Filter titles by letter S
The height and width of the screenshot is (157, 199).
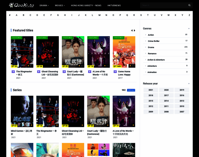[141, 15]
